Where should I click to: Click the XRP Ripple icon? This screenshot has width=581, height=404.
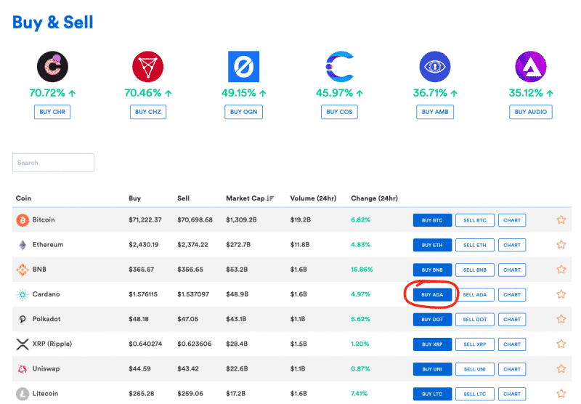[x=23, y=344]
